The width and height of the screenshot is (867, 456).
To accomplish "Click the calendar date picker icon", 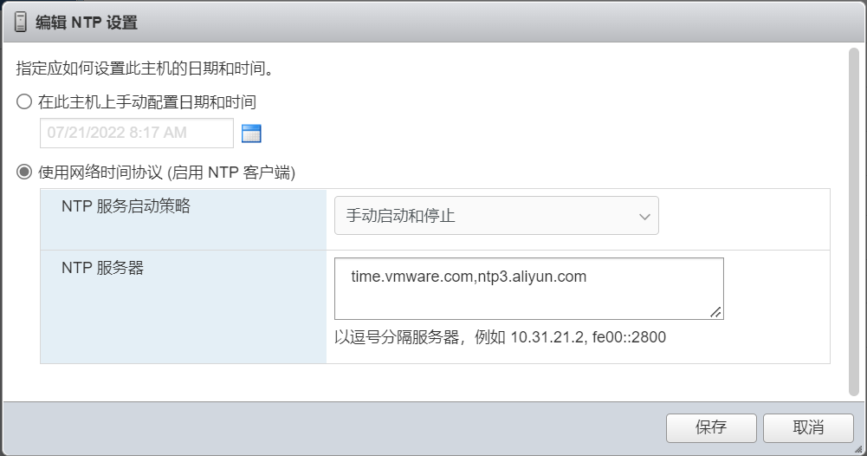I will (251, 134).
